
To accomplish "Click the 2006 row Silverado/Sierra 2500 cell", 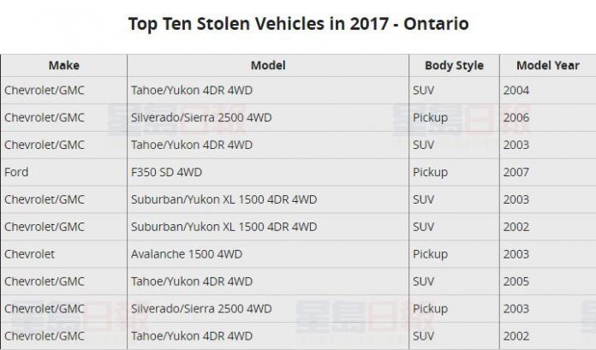I will pyautogui.click(x=268, y=118).
